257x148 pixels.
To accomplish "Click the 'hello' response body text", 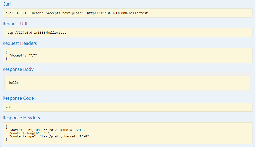I will click(x=14, y=83).
